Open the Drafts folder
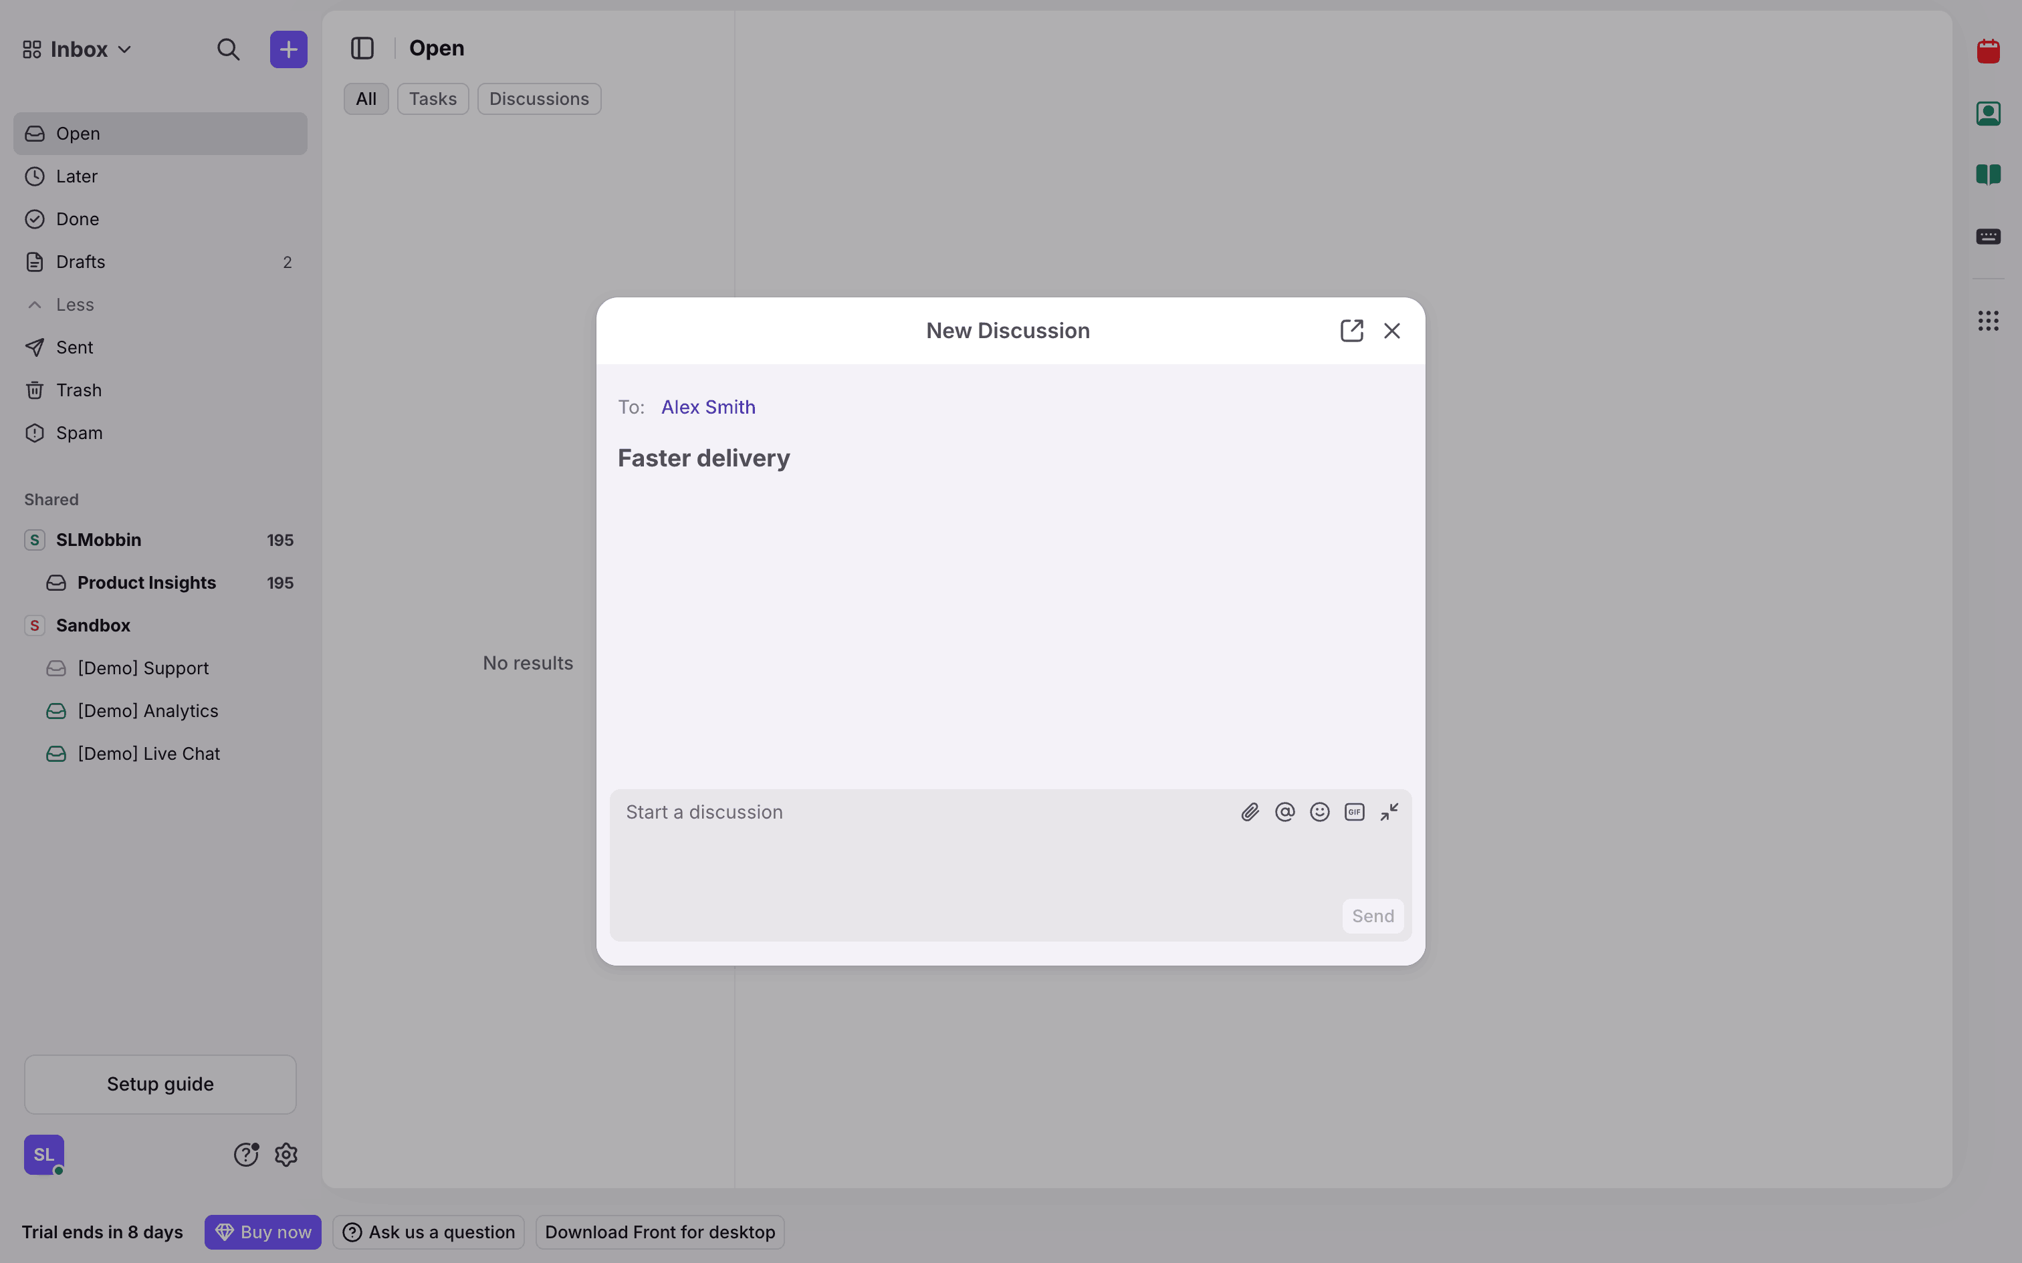The width and height of the screenshot is (2022, 1263). tap(160, 262)
